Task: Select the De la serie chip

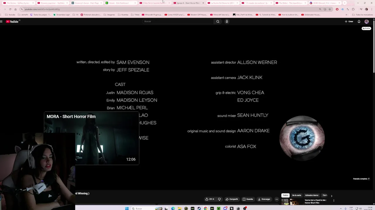Action: click(296, 195)
